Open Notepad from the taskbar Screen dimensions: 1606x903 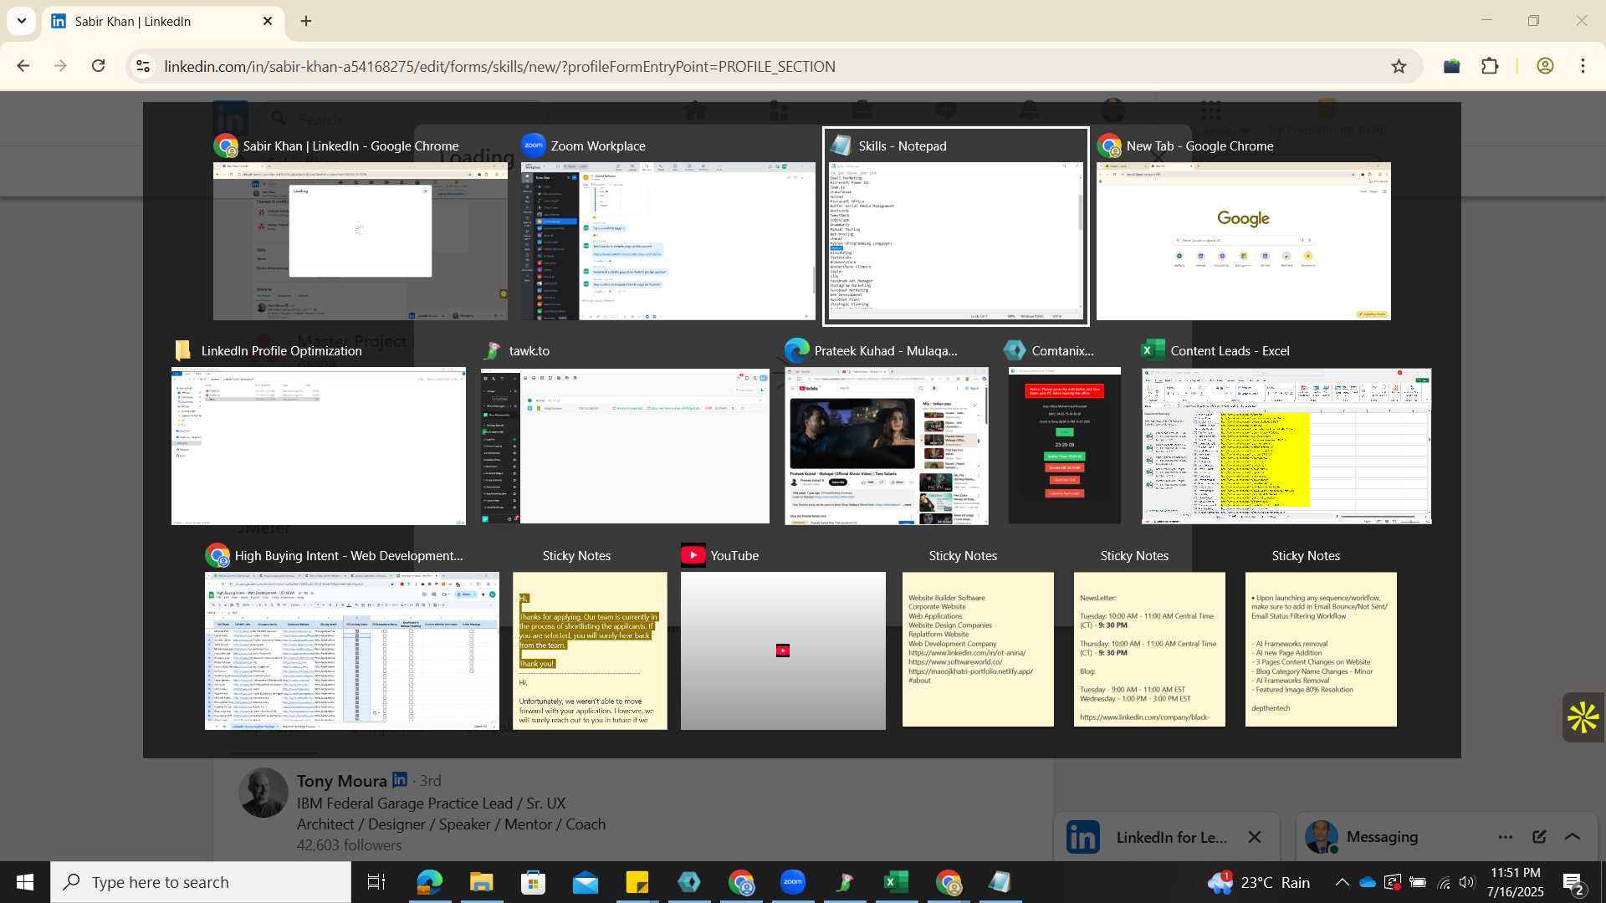point(1000,882)
